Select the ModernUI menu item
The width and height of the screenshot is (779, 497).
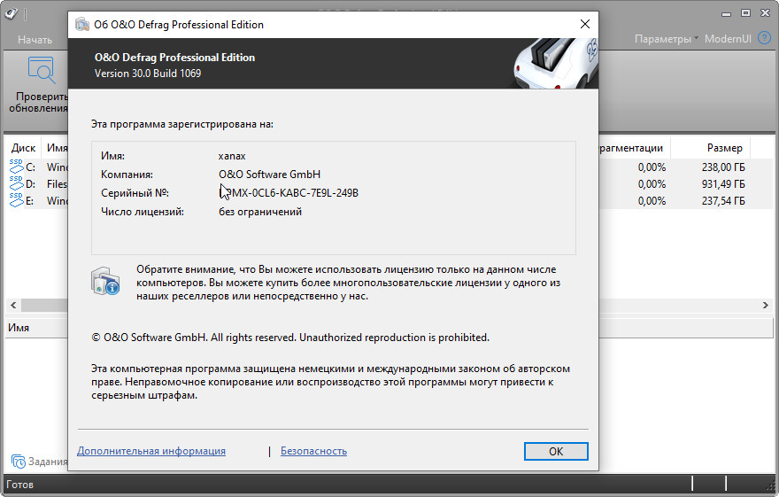click(728, 40)
